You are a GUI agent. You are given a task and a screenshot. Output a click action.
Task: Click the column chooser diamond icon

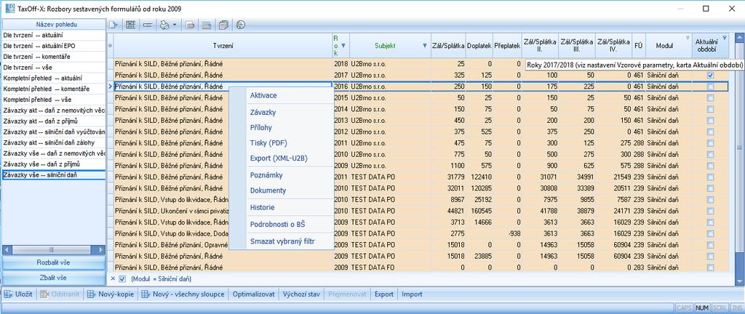pyautogui.click(x=111, y=46)
